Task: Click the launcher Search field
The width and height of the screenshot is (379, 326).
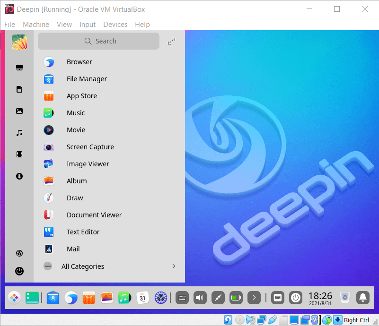Action: coord(98,41)
